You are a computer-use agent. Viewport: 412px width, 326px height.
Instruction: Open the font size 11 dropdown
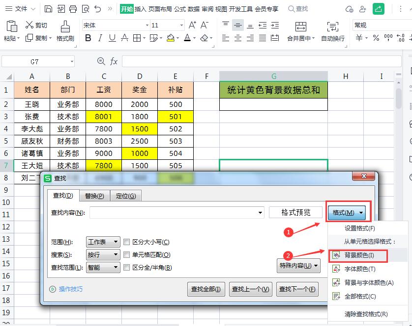tap(181, 25)
